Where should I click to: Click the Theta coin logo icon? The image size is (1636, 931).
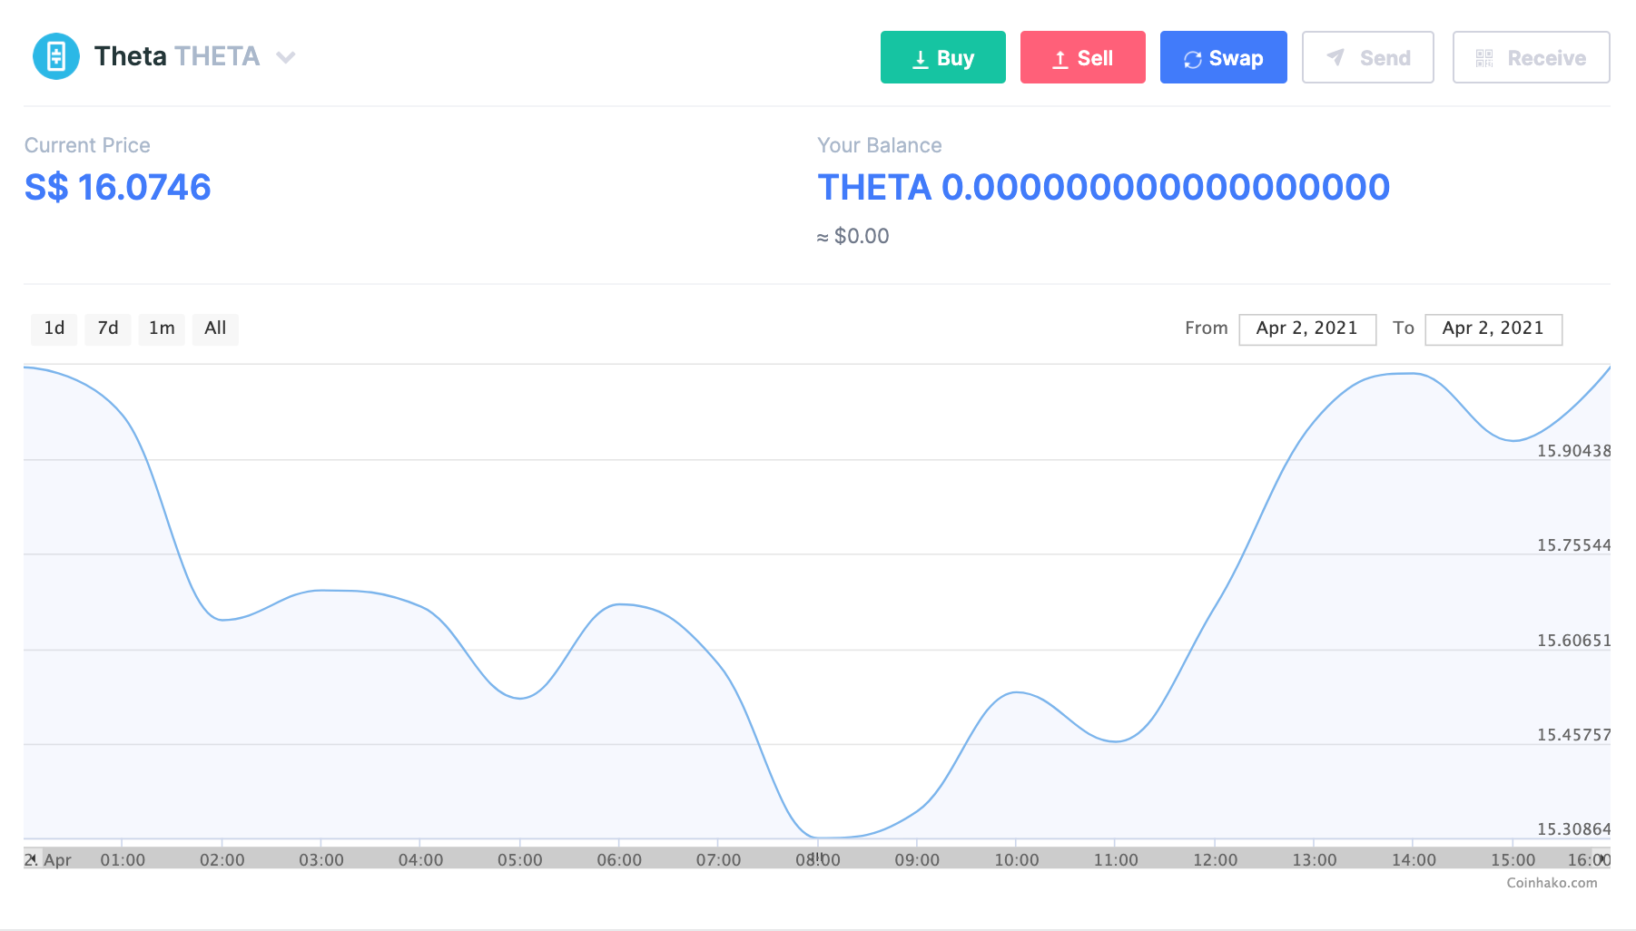[56, 56]
